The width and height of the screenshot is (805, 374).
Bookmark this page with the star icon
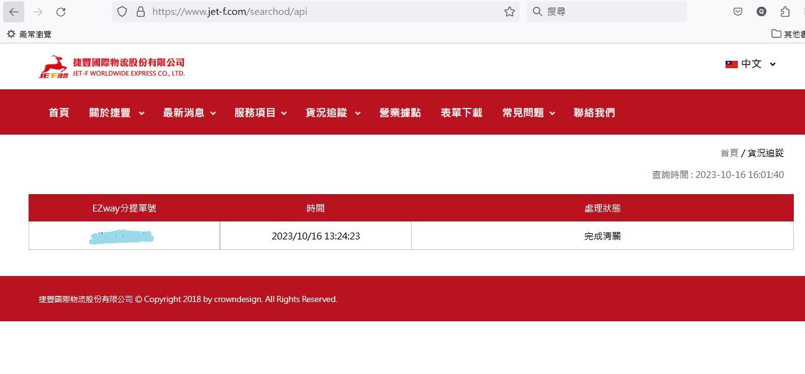(x=509, y=12)
